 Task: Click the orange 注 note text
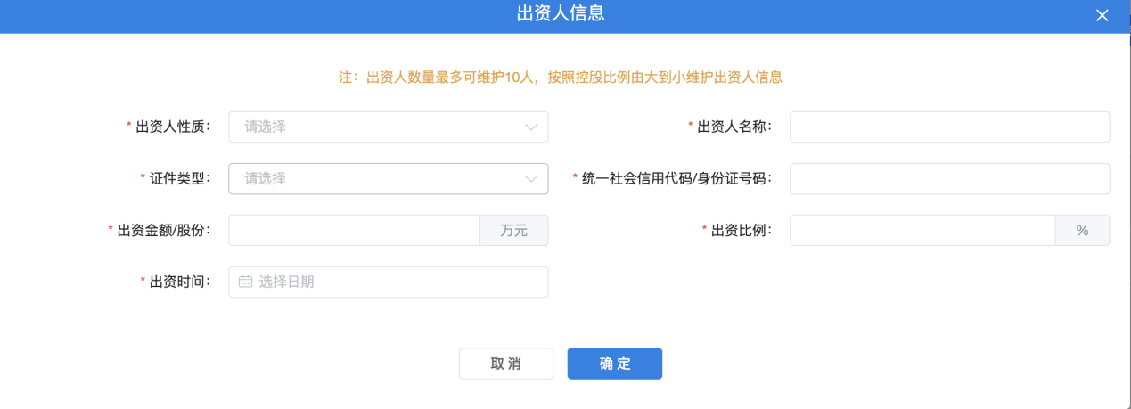click(561, 78)
